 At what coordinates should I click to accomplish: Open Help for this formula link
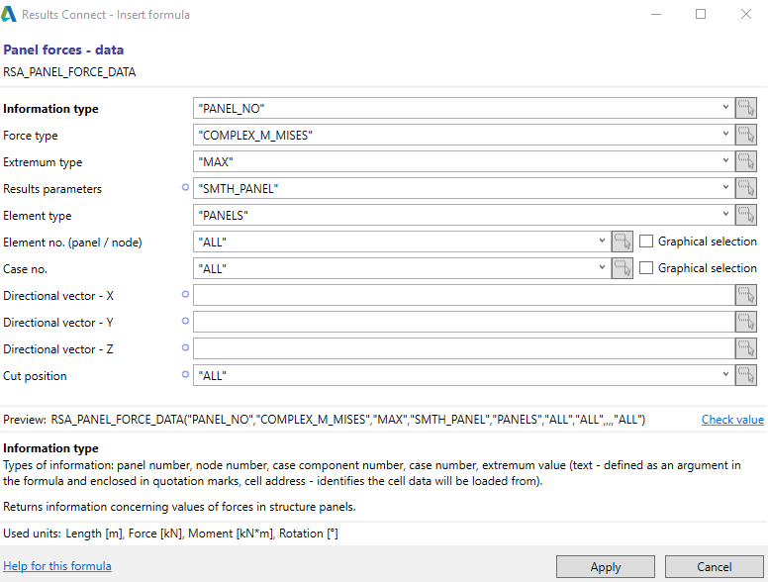(x=57, y=566)
